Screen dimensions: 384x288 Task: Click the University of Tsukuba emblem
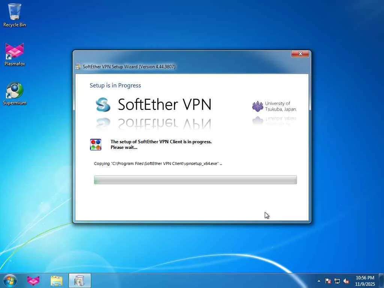click(258, 106)
